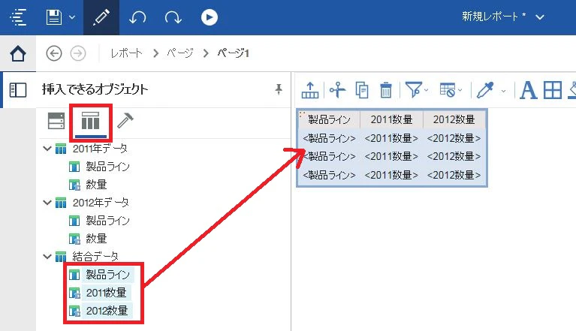This screenshot has height=331, width=576.
Task: Collapse the 2011年データ query node
Action: (47, 149)
